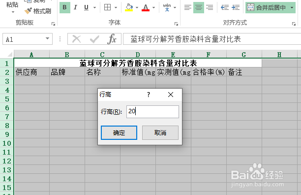
Task: Select row 5 header
Action: pos(7,99)
